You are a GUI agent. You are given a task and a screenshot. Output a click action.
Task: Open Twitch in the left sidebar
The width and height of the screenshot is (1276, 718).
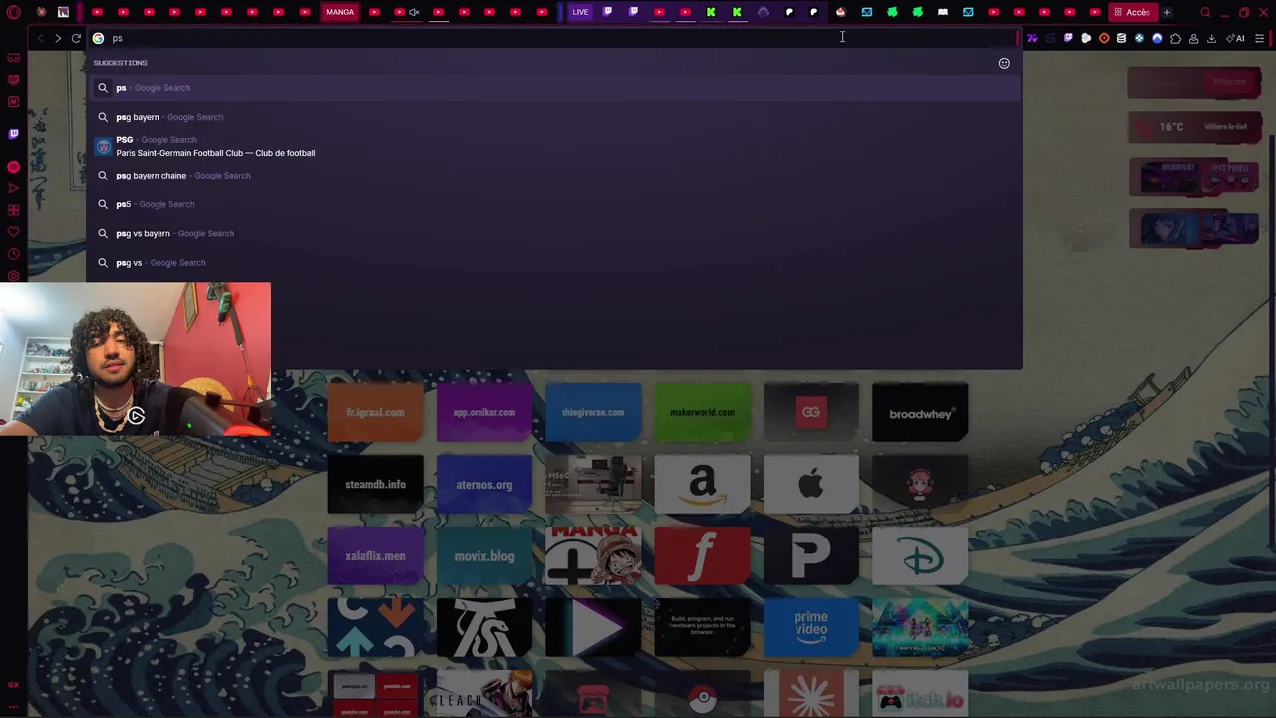(13, 134)
